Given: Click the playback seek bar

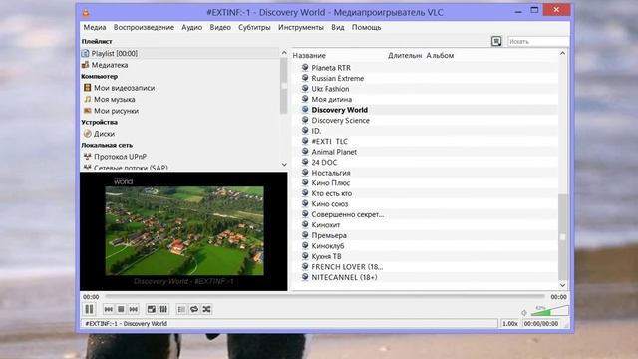Looking at the screenshot, I should [324, 297].
